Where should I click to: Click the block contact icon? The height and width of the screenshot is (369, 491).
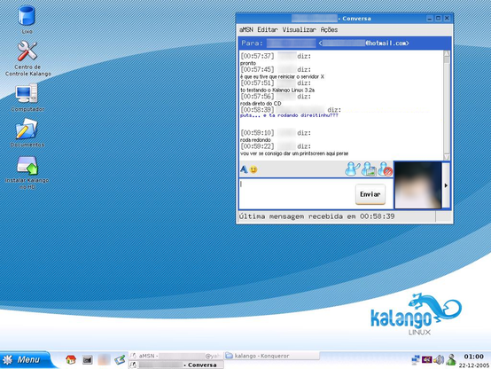pos(385,169)
